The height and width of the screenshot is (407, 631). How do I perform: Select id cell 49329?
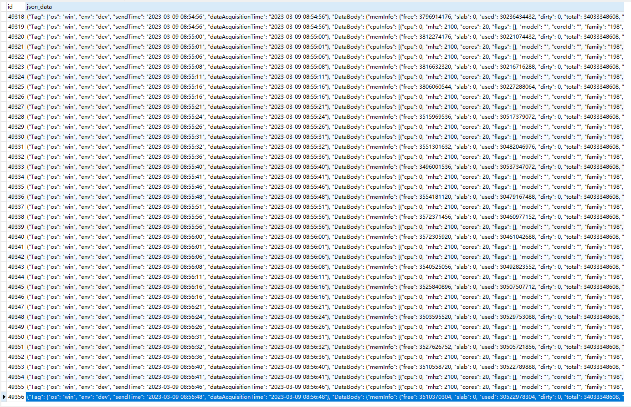pyautogui.click(x=16, y=127)
